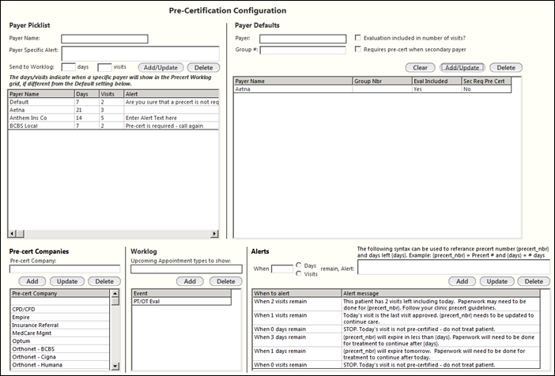555x376 pixels.
Task: Click Update in Alerts section
Action: (497, 281)
